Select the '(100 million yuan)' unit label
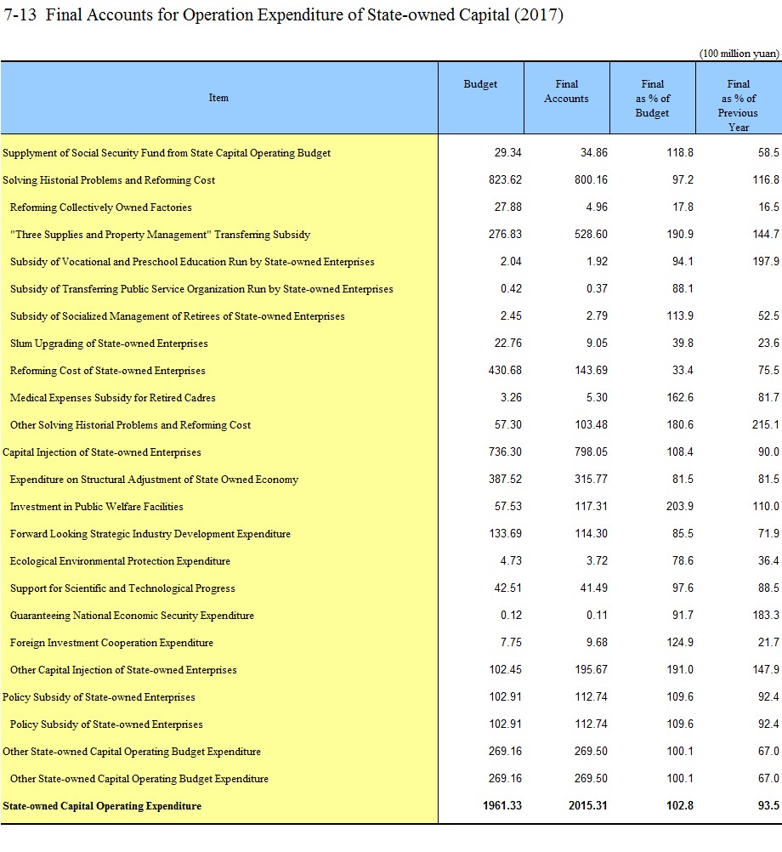This screenshot has width=782, height=852. click(x=739, y=54)
